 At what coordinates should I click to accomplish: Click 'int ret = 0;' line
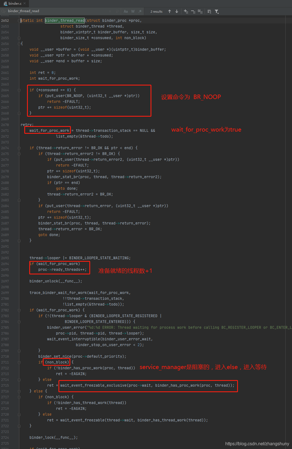tap(42, 73)
